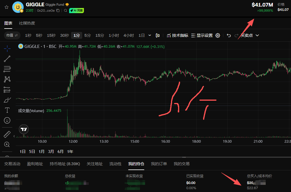
Task: Select the 15秒 interval
Action: coord(51,35)
